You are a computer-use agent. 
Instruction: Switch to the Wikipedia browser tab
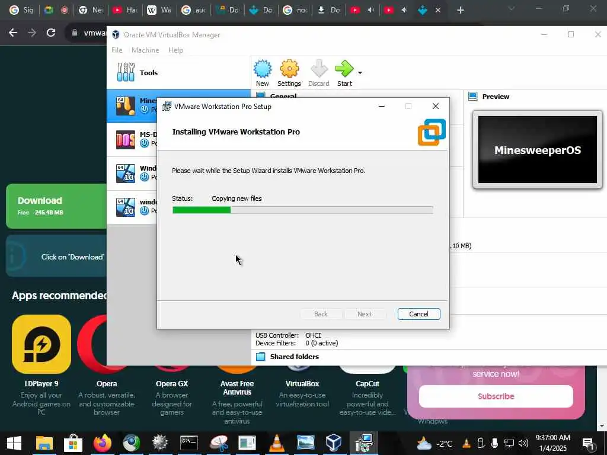[159, 10]
